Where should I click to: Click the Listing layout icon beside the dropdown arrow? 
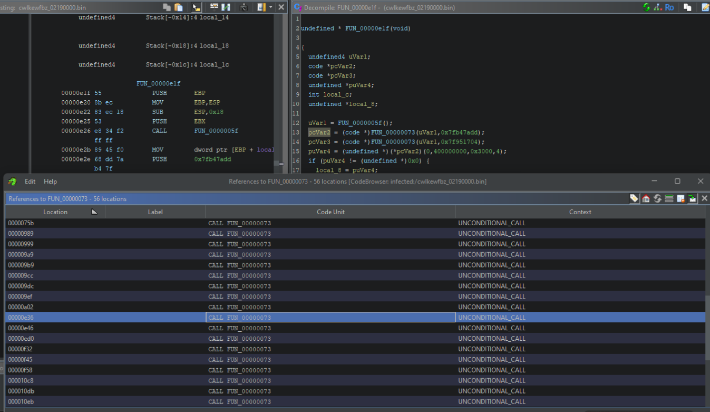pos(261,7)
